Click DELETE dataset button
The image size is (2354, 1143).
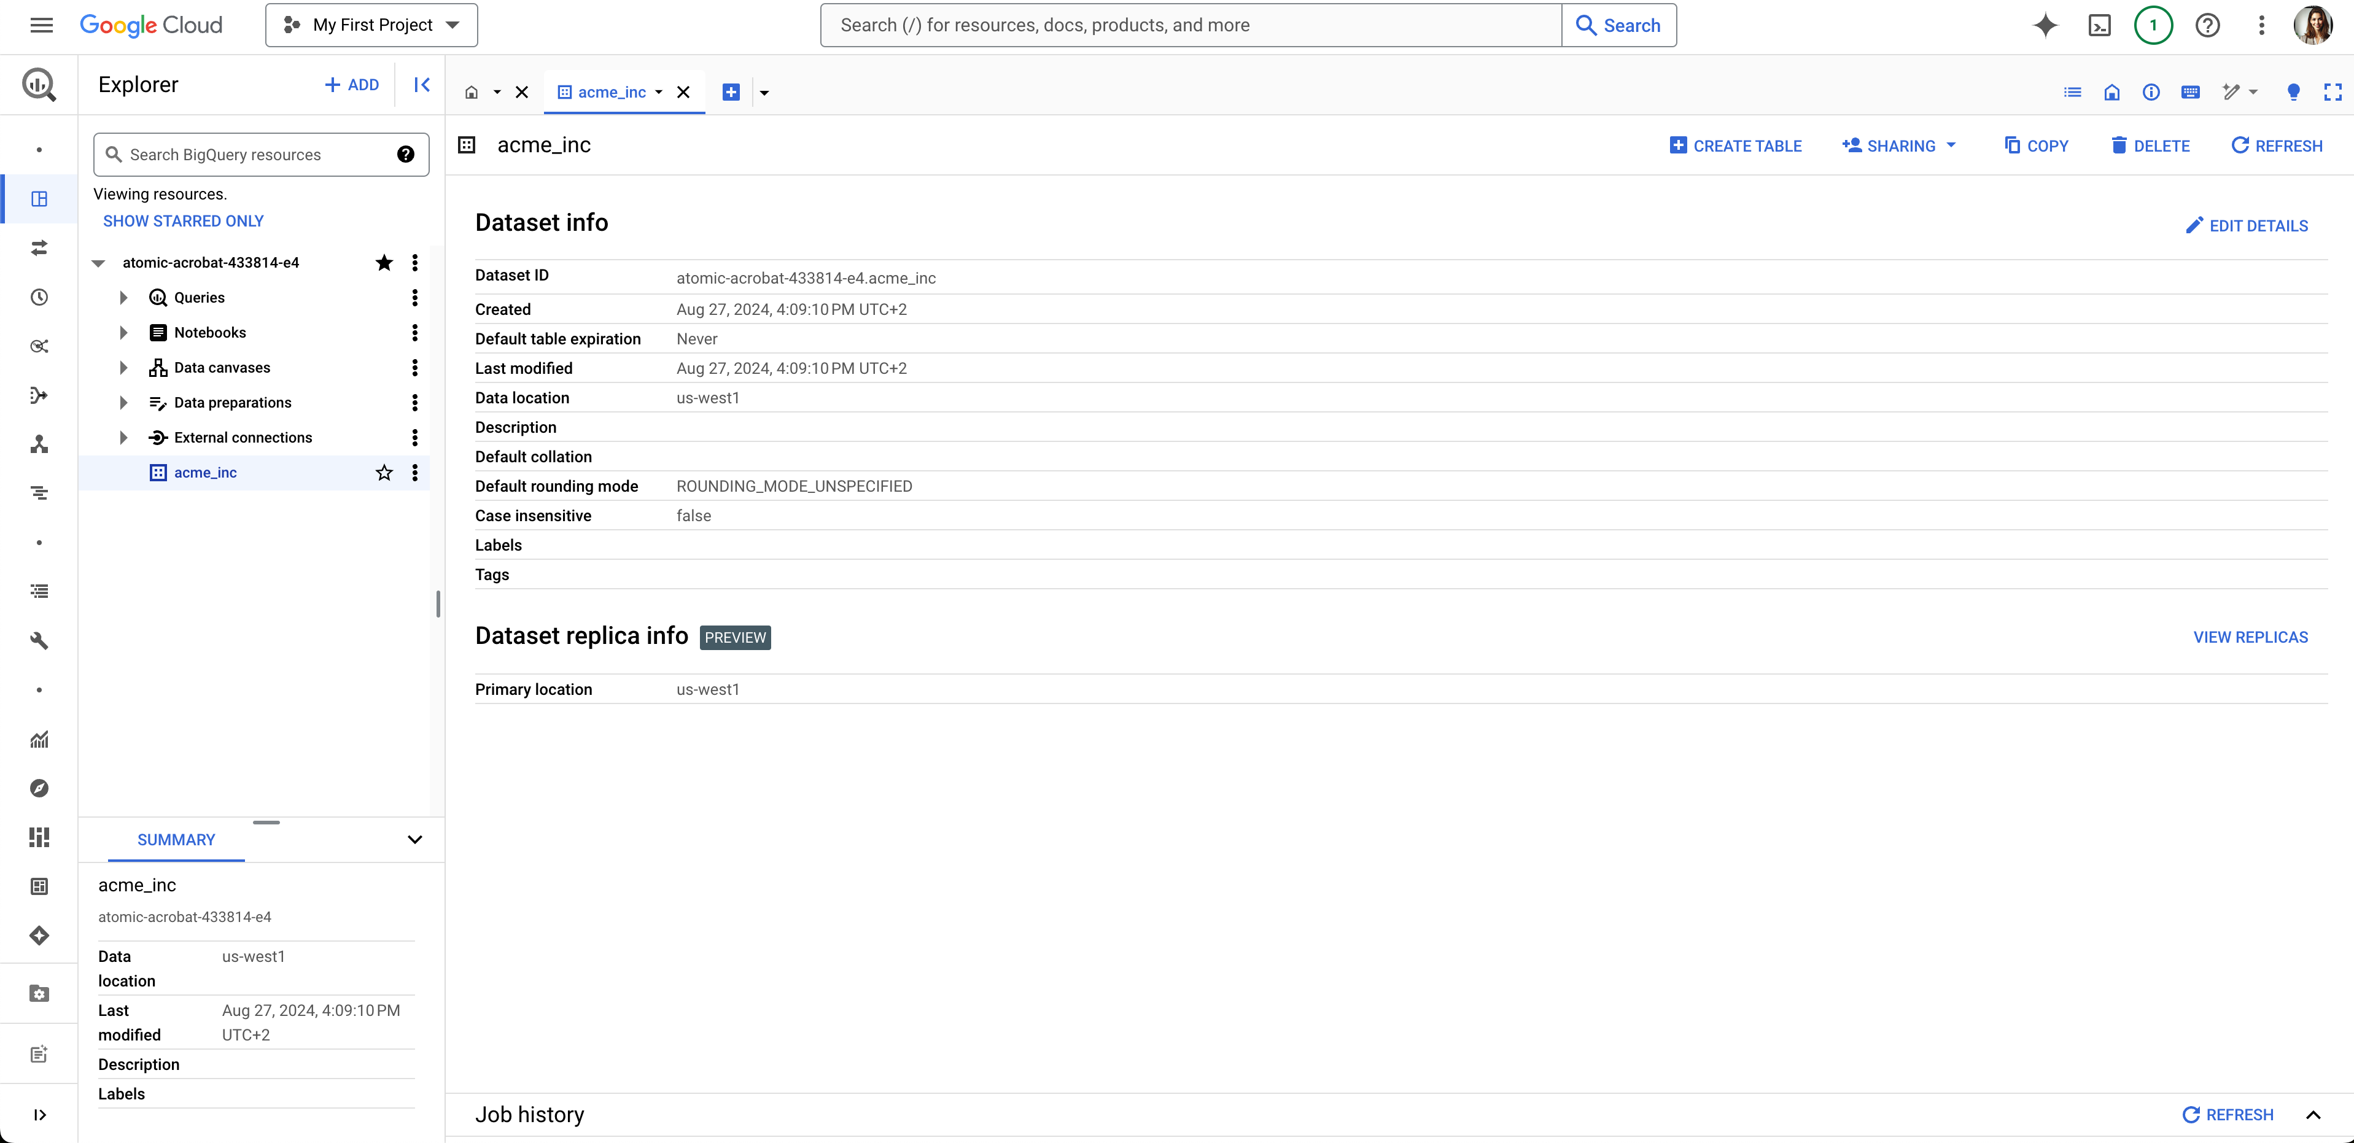pos(2150,145)
